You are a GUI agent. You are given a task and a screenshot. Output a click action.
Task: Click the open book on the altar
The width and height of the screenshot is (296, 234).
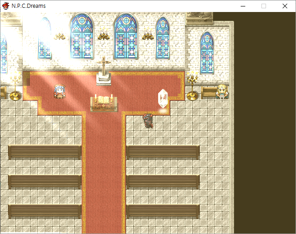(x=104, y=100)
